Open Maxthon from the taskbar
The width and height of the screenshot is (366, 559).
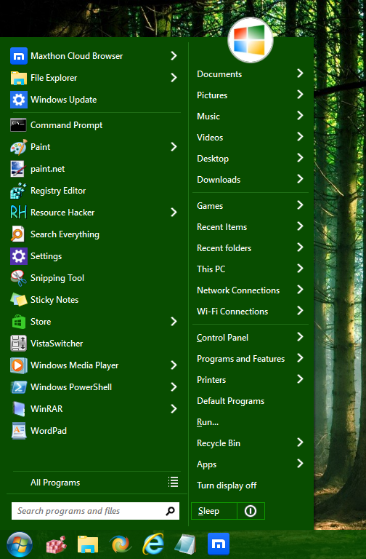coord(218,544)
